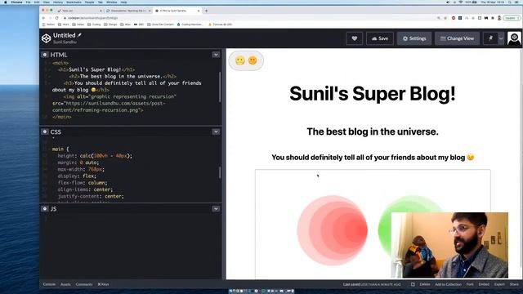This screenshot has width=523, height=294.
Task: Open the Chrome menu in the menu bar
Action: 16,2
